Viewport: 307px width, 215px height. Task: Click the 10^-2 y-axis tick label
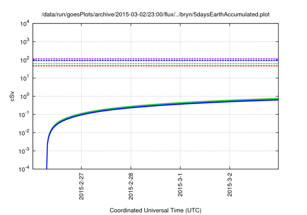24,133
